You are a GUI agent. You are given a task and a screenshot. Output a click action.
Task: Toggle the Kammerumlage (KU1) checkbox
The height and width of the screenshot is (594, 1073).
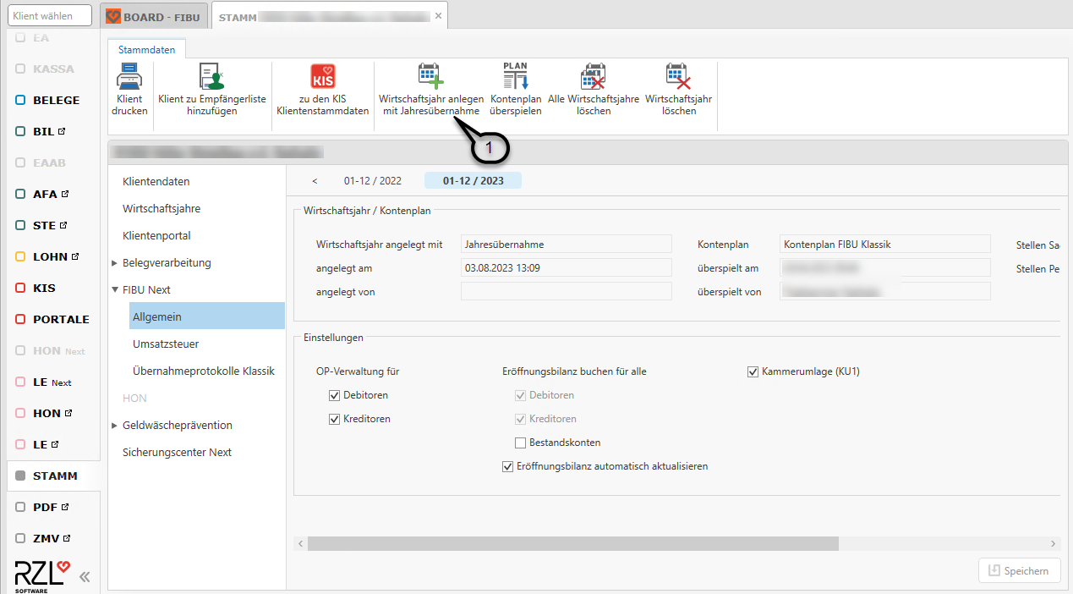(753, 371)
